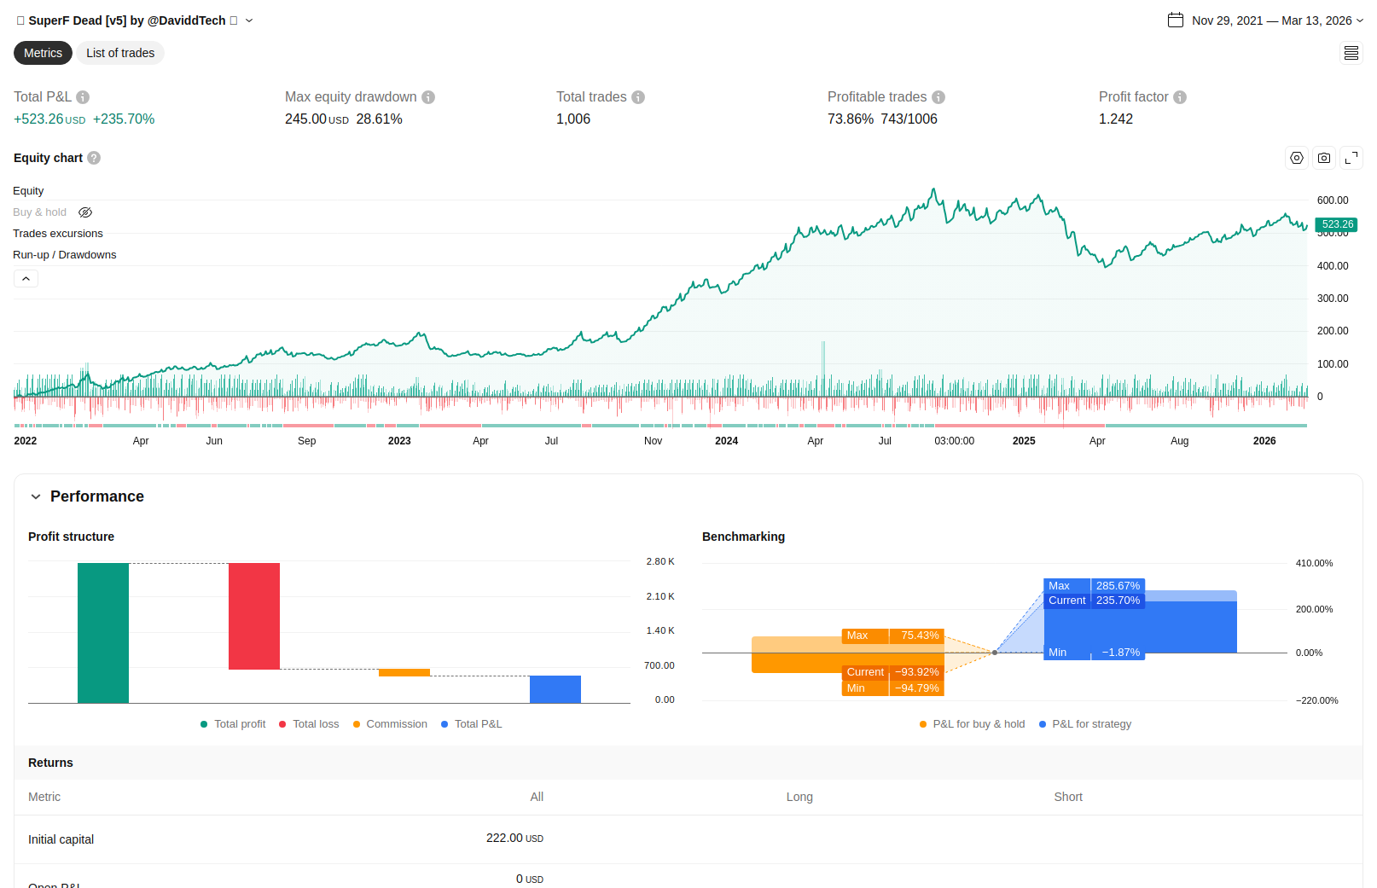
Task: Click the Profit factor info icon
Action: [x=1180, y=97]
